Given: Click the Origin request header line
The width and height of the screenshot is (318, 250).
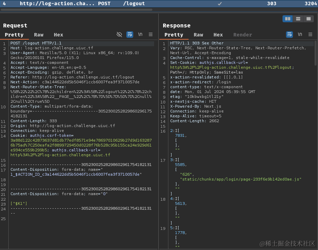Looking at the screenshot, I should click(x=63, y=126).
